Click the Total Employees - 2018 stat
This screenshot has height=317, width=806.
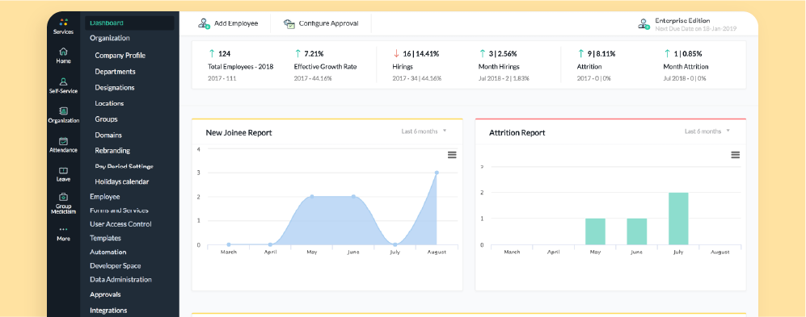click(x=241, y=67)
